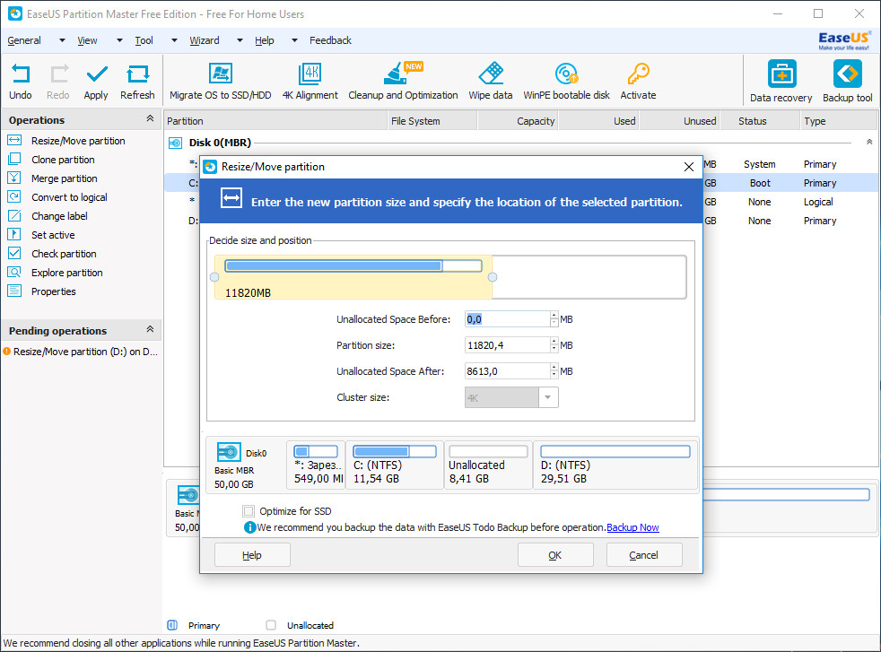Enable Optimize for SSD checkbox
The height and width of the screenshot is (652, 881).
point(249,511)
